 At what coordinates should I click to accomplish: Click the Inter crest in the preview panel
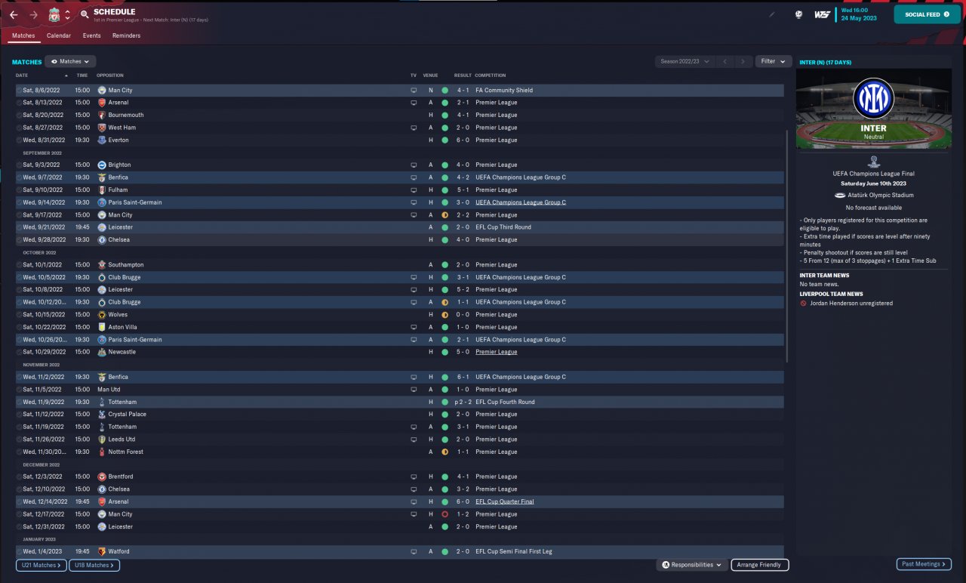(x=874, y=98)
